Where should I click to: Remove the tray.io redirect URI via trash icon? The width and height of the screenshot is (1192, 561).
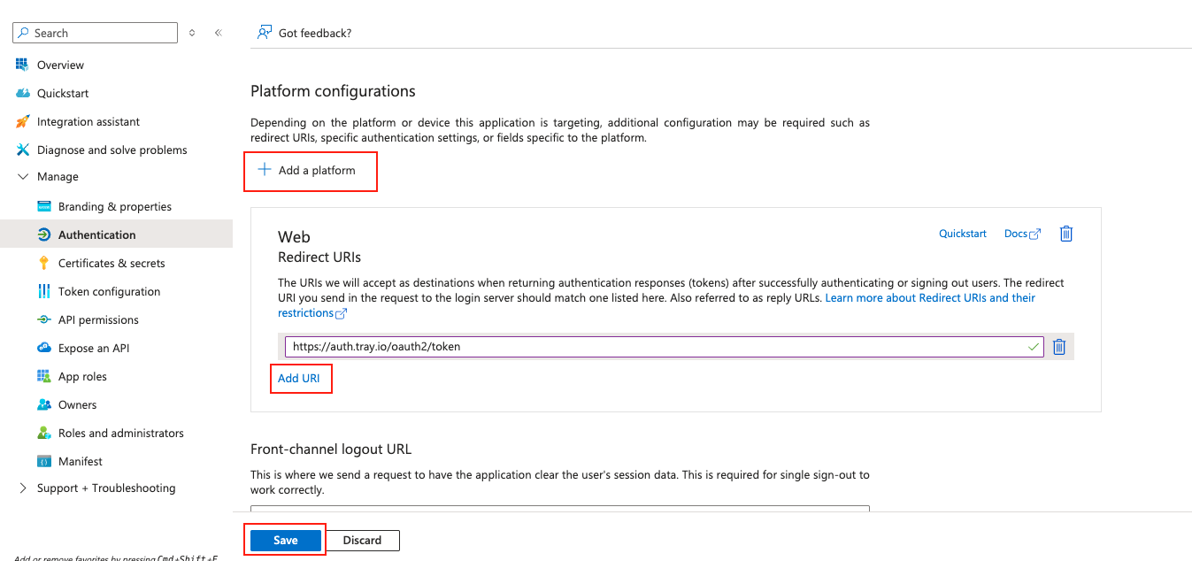[x=1058, y=346]
